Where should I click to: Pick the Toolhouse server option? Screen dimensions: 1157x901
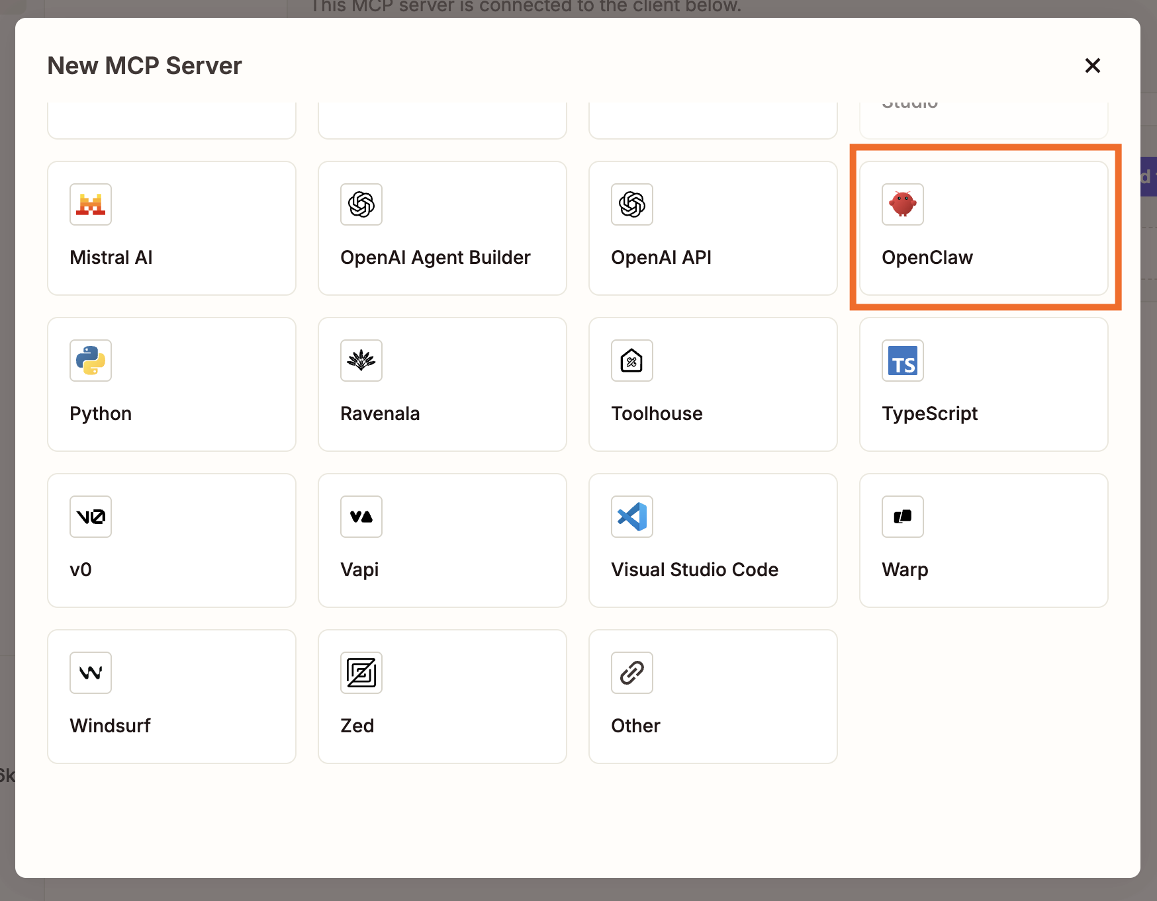click(x=712, y=384)
